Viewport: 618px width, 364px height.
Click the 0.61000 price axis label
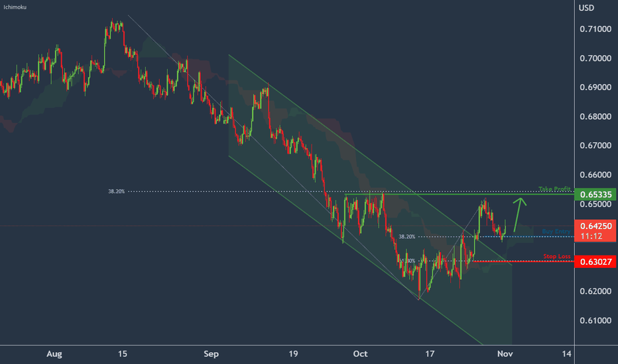tap(595, 320)
